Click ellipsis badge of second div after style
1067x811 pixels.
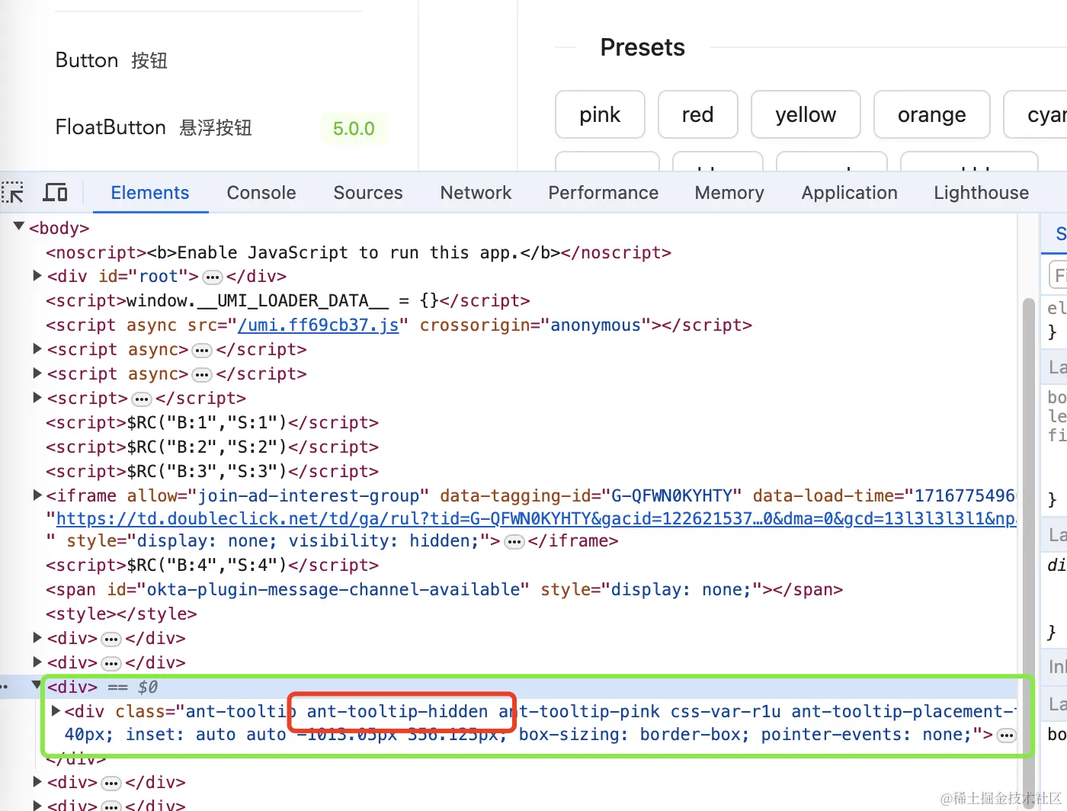click(111, 664)
